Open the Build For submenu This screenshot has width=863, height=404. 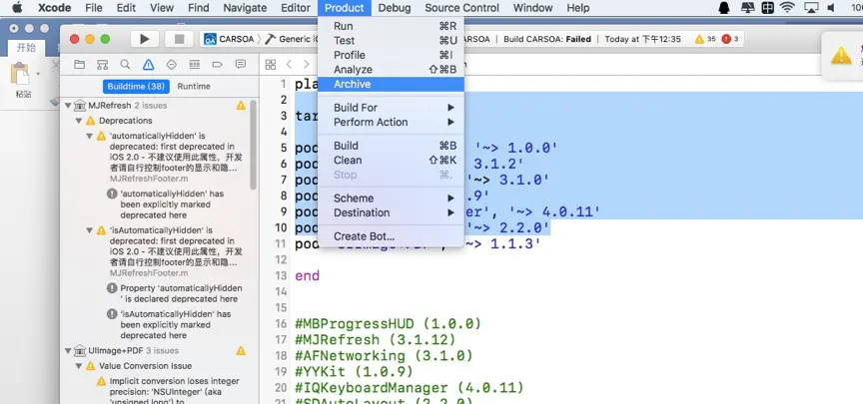pos(391,108)
